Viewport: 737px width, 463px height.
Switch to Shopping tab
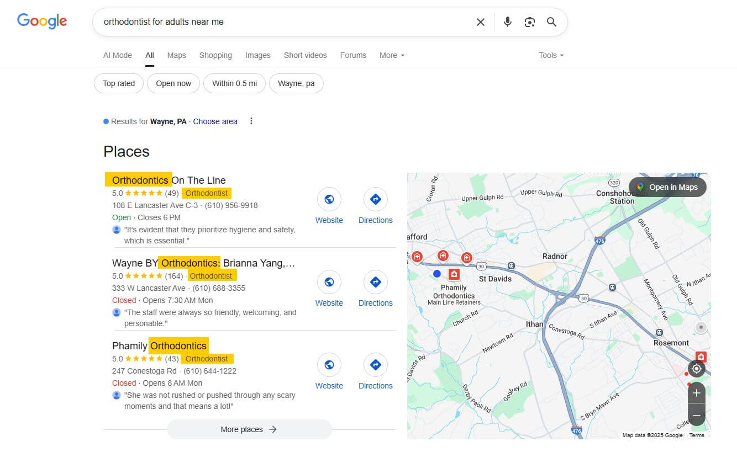215,55
